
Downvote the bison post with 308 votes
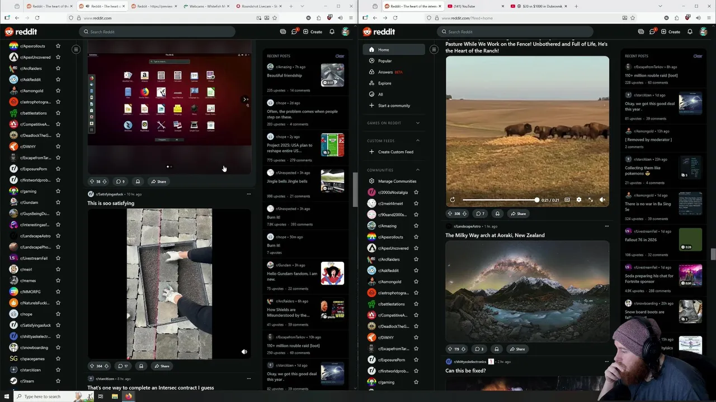point(464,214)
